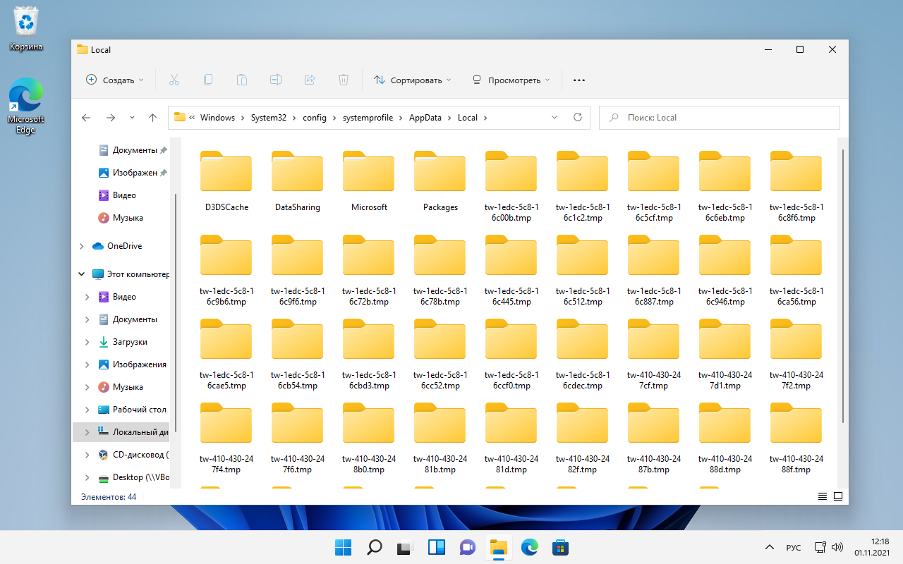Open Microsoft Store from the taskbar

click(x=559, y=547)
